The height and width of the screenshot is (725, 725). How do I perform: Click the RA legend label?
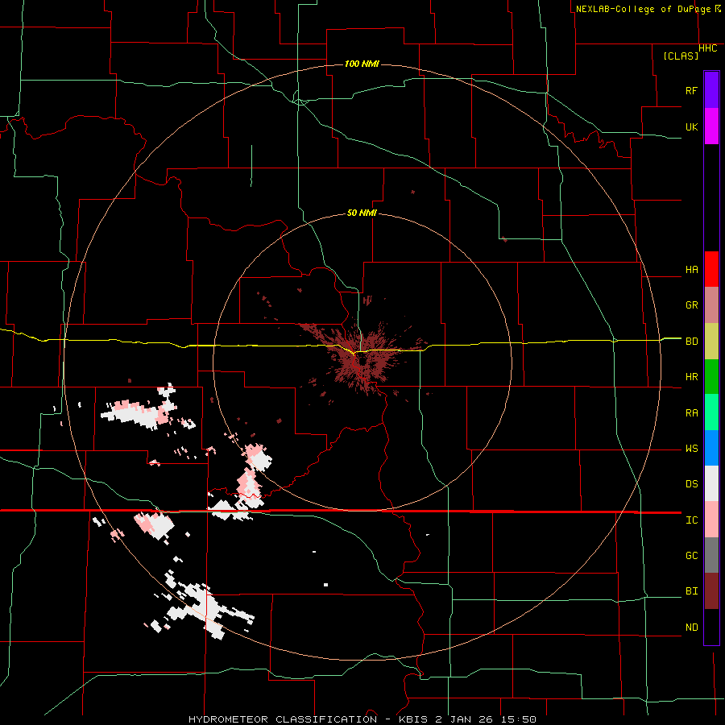692,413
